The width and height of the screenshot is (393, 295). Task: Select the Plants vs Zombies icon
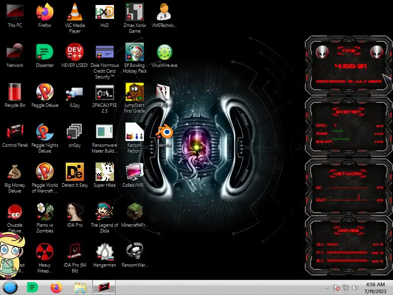(x=45, y=218)
